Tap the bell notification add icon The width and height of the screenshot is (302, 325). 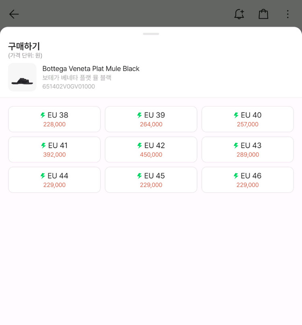pos(239,14)
